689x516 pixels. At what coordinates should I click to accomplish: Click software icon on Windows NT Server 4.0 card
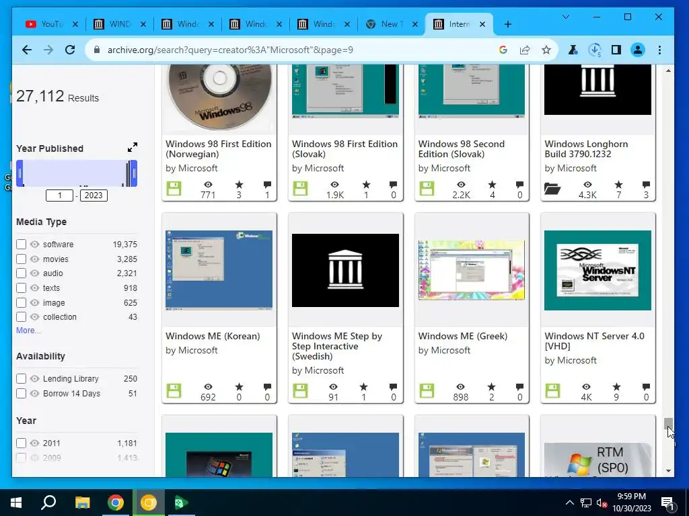tap(552, 390)
